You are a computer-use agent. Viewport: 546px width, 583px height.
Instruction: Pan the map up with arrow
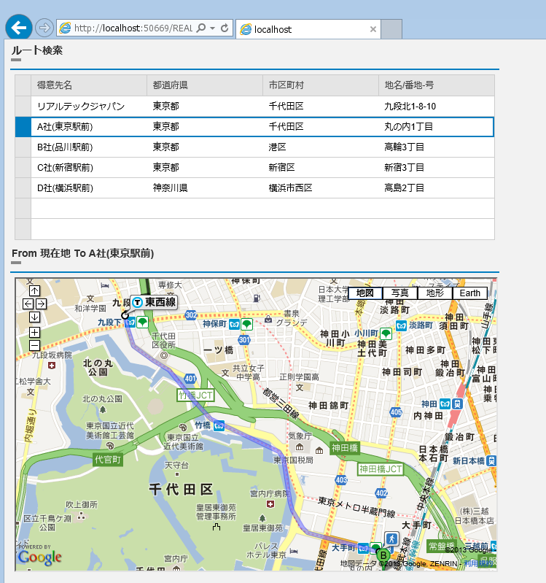[34, 290]
